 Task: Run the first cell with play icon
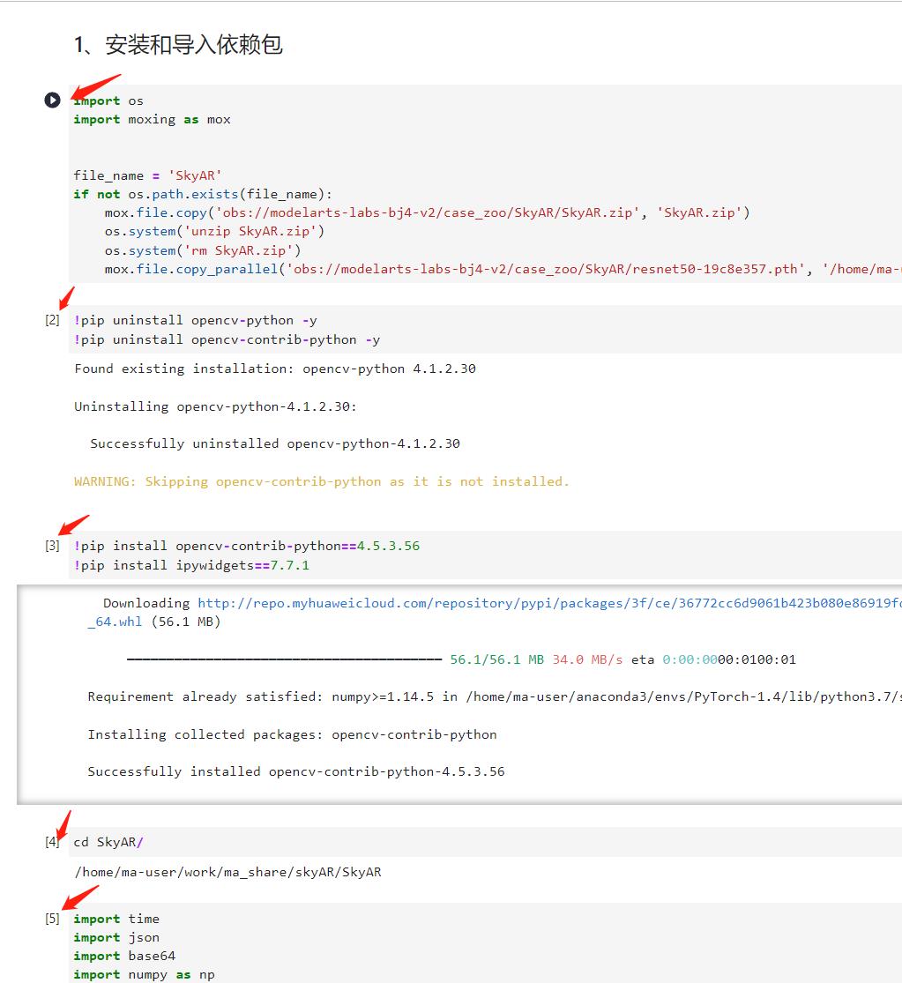[52, 100]
